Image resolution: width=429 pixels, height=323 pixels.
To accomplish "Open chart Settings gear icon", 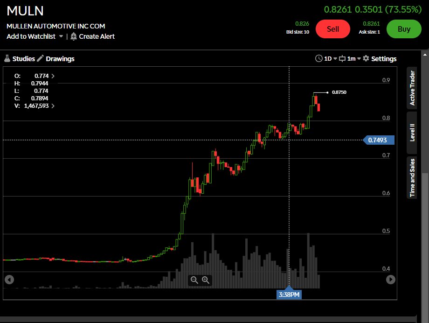I will pyautogui.click(x=366, y=58).
